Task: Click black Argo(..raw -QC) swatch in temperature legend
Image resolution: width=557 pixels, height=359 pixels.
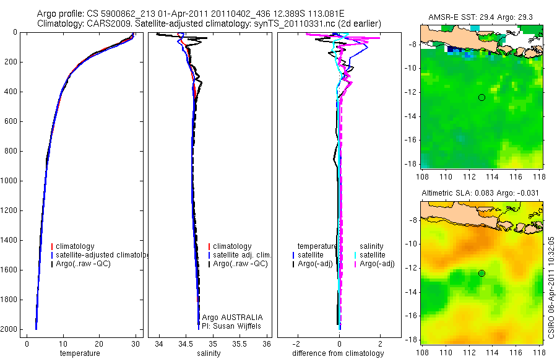Action: pos(52,264)
